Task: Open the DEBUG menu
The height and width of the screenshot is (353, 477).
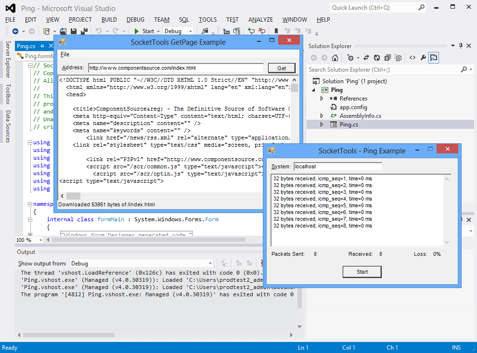Action: tap(135, 19)
